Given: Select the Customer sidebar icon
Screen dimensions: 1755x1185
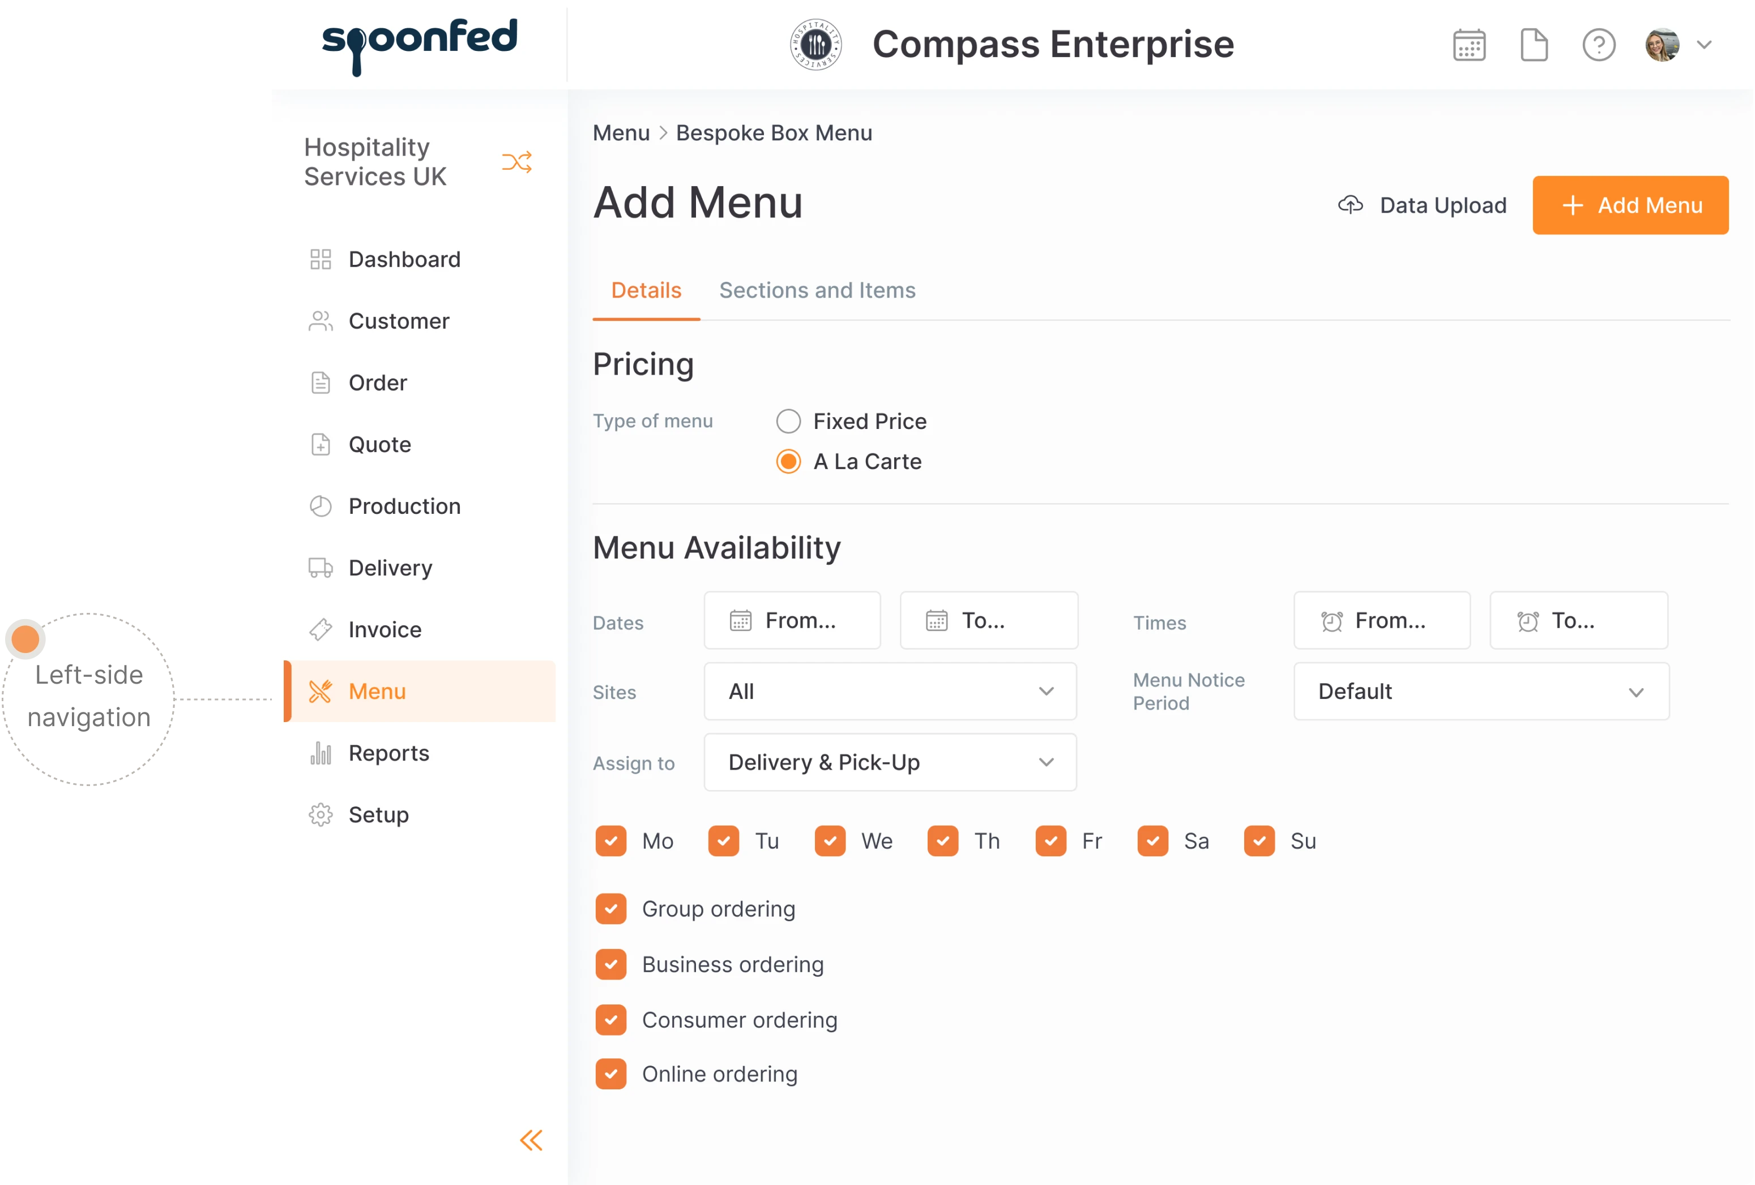Looking at the screenshot, I should point(321,321).
